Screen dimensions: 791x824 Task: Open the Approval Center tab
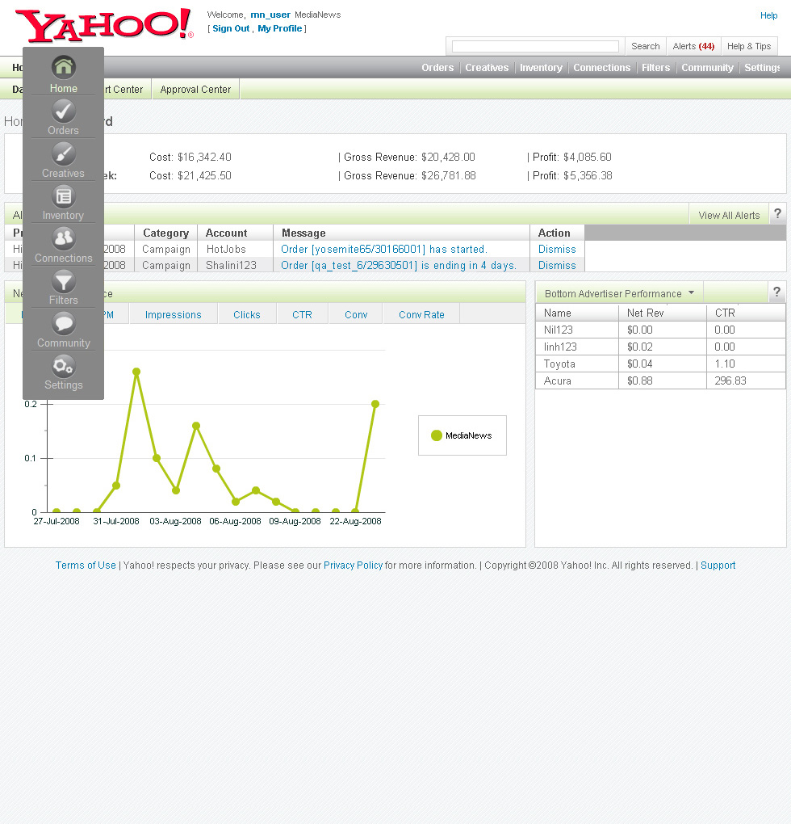[195, 89]
